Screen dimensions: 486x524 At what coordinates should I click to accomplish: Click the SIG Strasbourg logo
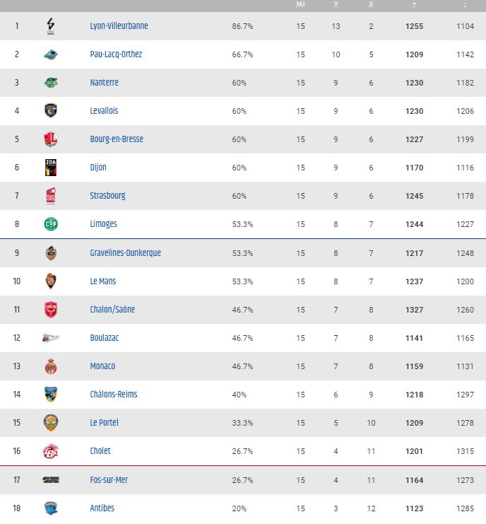(51, 196)
